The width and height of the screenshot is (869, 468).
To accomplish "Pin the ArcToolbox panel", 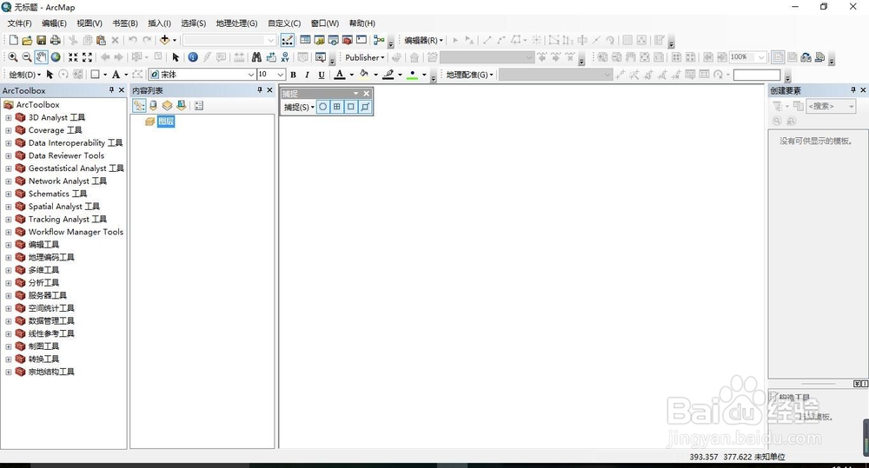I will [x=111, y=89].
